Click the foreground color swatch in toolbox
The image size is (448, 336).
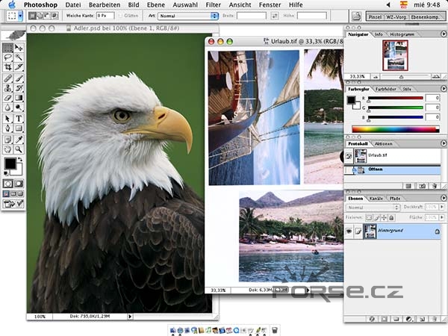[10, 164]
